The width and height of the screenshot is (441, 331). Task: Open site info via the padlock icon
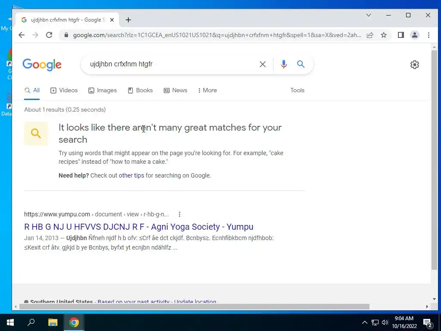[66, 35]
